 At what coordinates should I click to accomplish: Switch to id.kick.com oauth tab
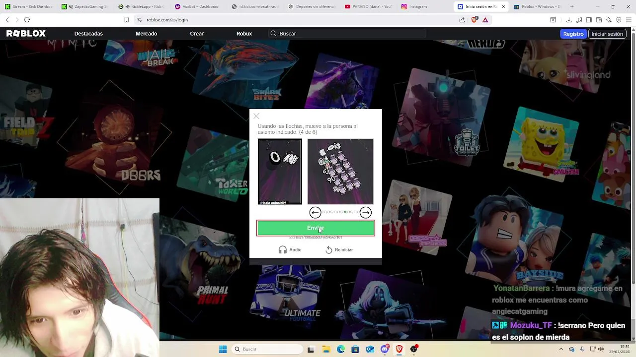[x=255, y=6]
